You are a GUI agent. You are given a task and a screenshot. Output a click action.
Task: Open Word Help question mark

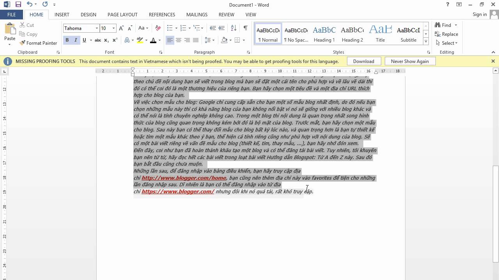pyautogui.click(x=448, y=5)
